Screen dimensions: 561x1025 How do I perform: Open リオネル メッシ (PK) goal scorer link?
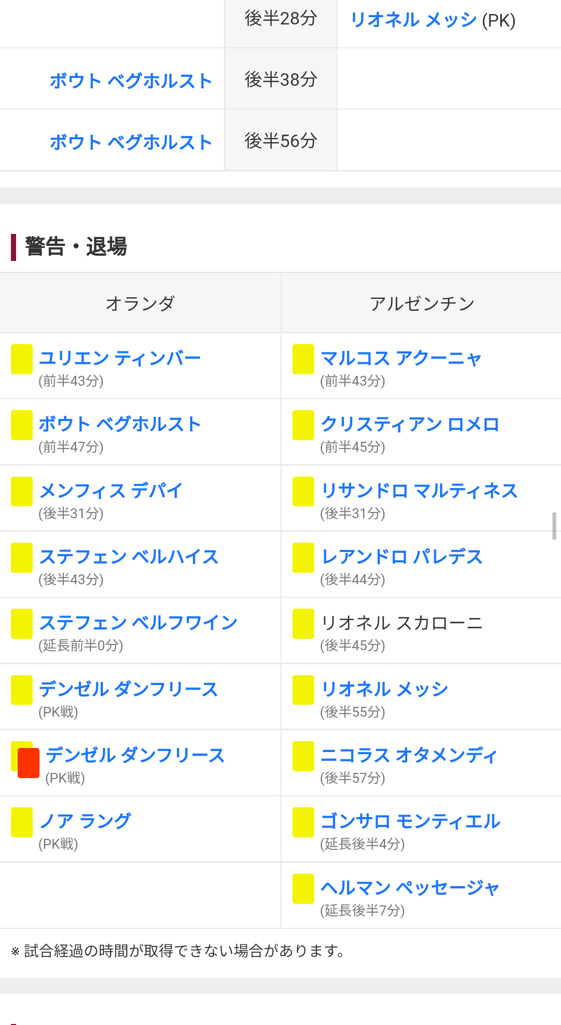[414, 20]
